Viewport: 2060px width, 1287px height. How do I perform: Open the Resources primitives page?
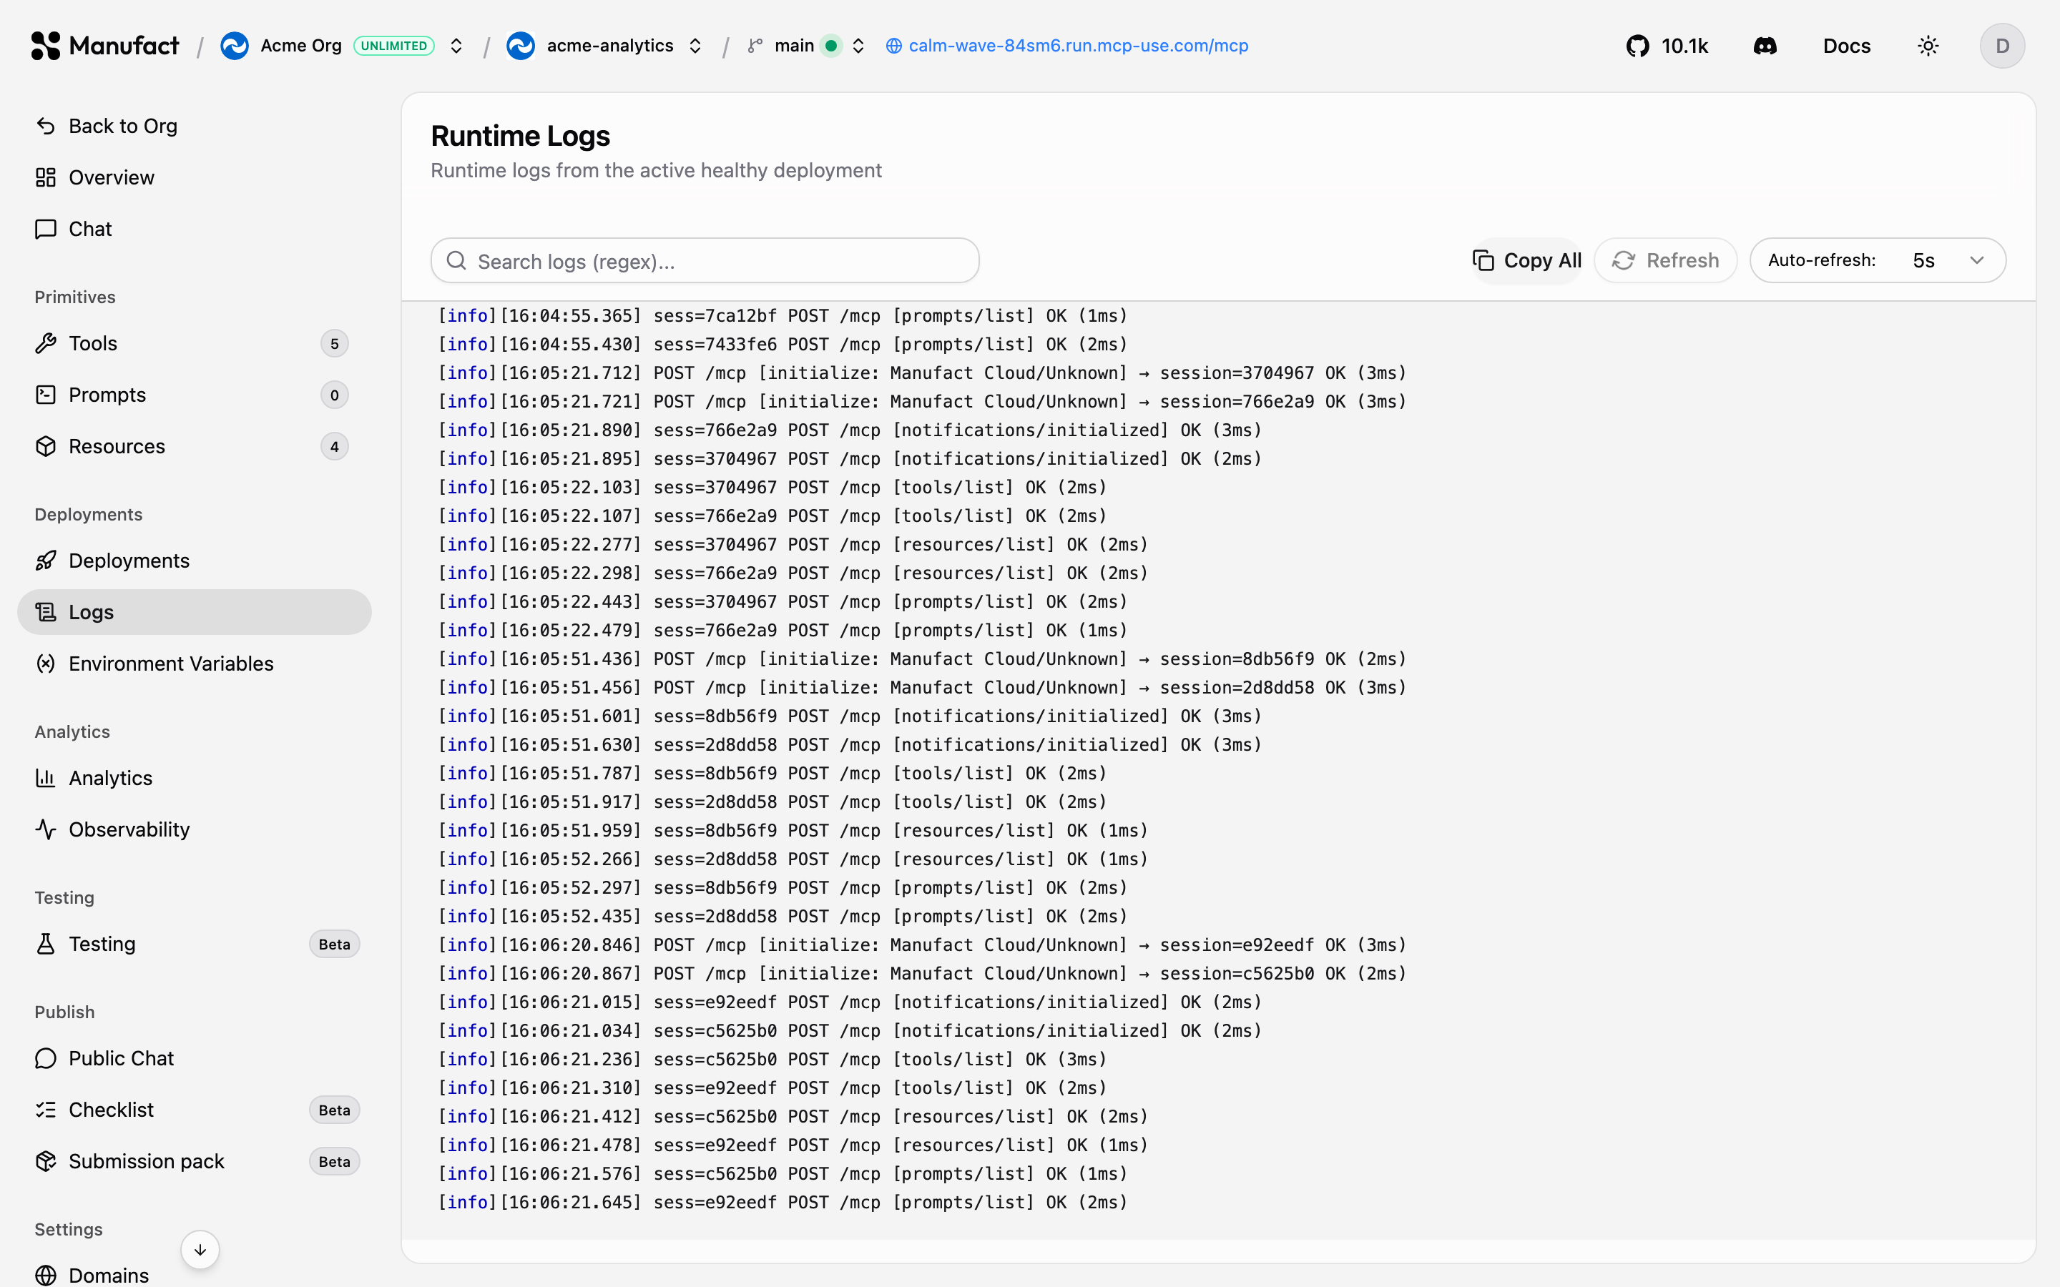[x=194, y=446]
